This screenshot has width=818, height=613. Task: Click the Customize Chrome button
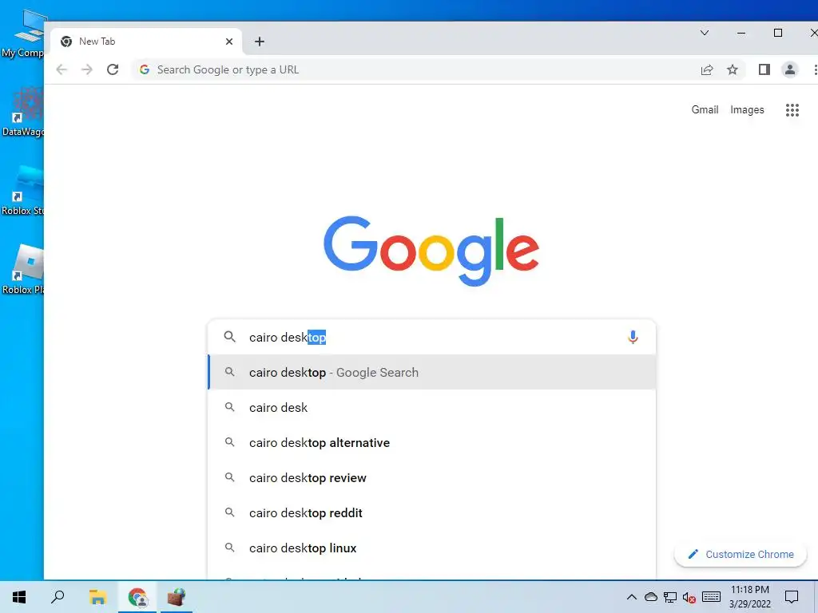coord(741,554)
